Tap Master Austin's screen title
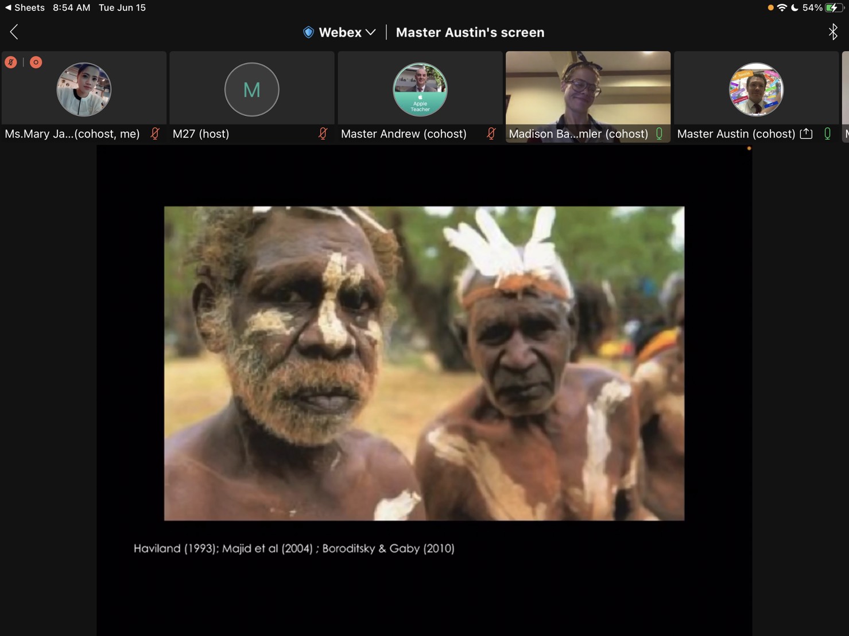This screenshot has height=636, width=849. (470, 32)
